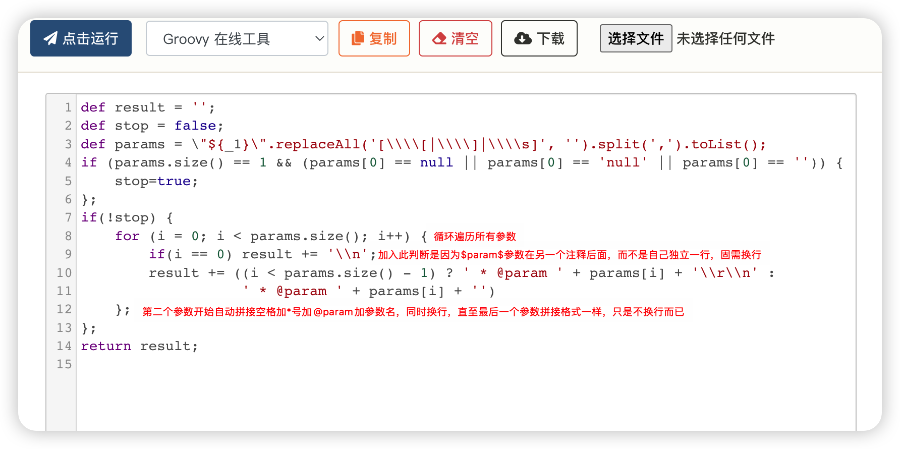Place cursor on 'def result' line
The height and width of the screenshot is (449, 900).
coord(148,107)
